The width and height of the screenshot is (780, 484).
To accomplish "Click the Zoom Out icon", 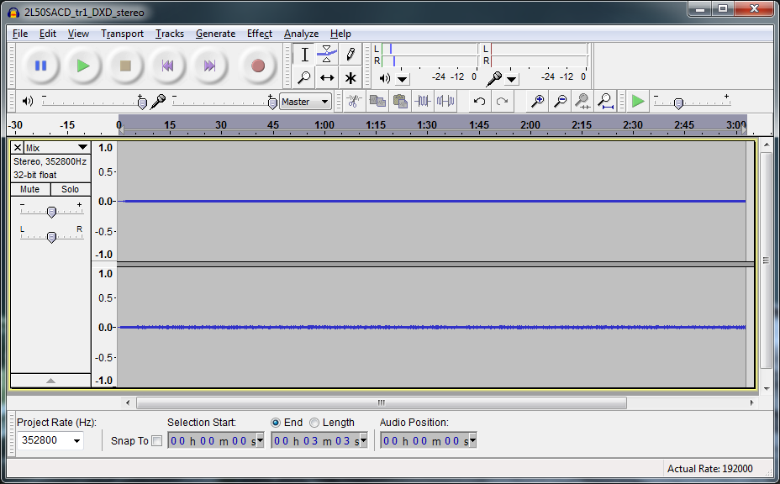I will click(560, 102).
